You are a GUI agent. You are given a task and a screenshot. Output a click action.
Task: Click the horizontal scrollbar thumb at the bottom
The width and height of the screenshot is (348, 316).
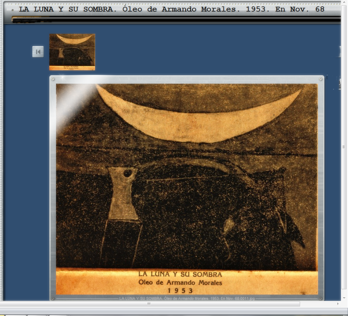[x=149, y=304]
